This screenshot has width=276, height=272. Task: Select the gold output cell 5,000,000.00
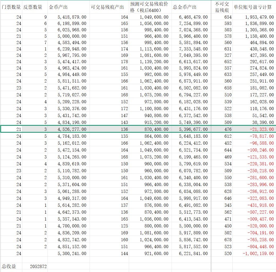(69, 36)
